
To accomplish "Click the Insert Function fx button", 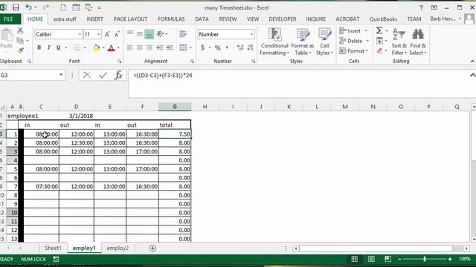I will 118,75.
